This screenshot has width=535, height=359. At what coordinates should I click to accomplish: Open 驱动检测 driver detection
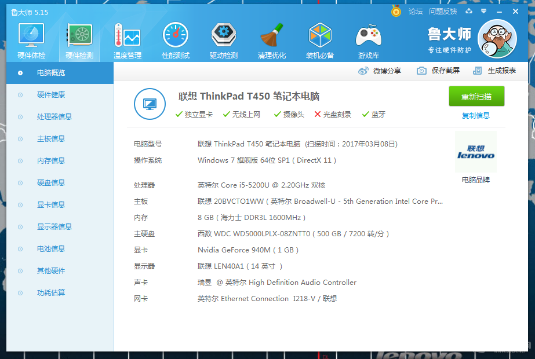[224, 41]
